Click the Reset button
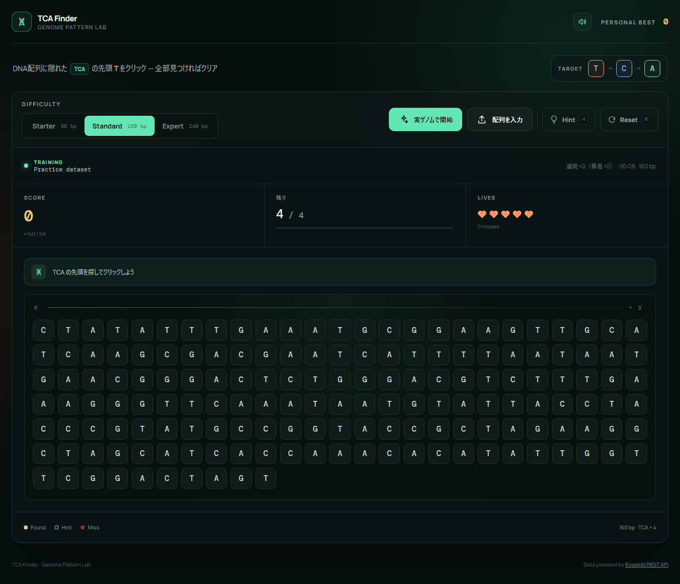Screen dimensions: 680x584 point(629,119)
